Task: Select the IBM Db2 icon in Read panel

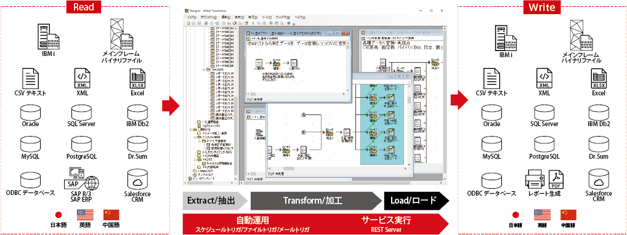Action: pos(137,113)
